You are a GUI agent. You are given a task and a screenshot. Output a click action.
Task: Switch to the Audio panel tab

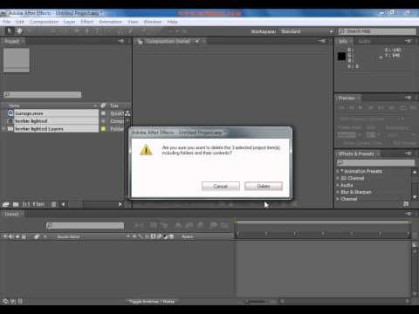tap(364, 41)
